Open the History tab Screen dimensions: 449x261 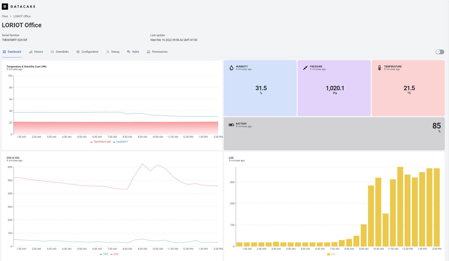click(36, 52)
